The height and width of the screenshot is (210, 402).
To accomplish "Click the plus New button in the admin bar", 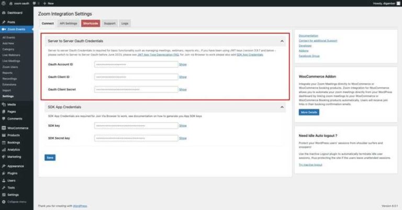I will tap(48, 3).
